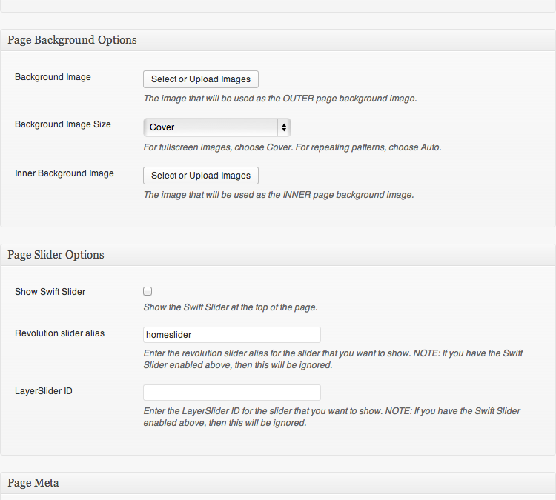The image size is (556, 500).
Task: Collapse the Page Slider Options panel header
Action: (x=278, y=255)
